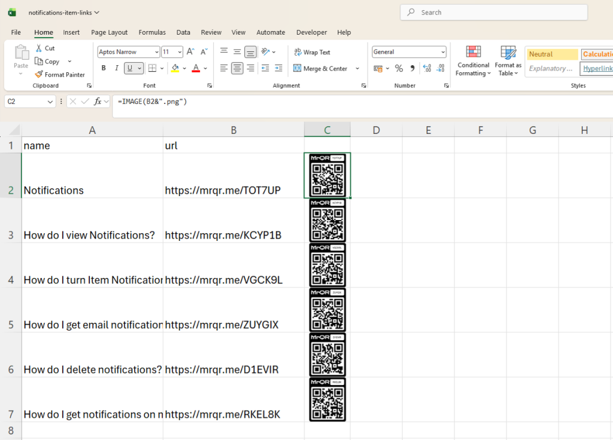This screenshot has height=440, width=613.
Task: Decrease font size with the smaller A icon
Action: (204, 51)
